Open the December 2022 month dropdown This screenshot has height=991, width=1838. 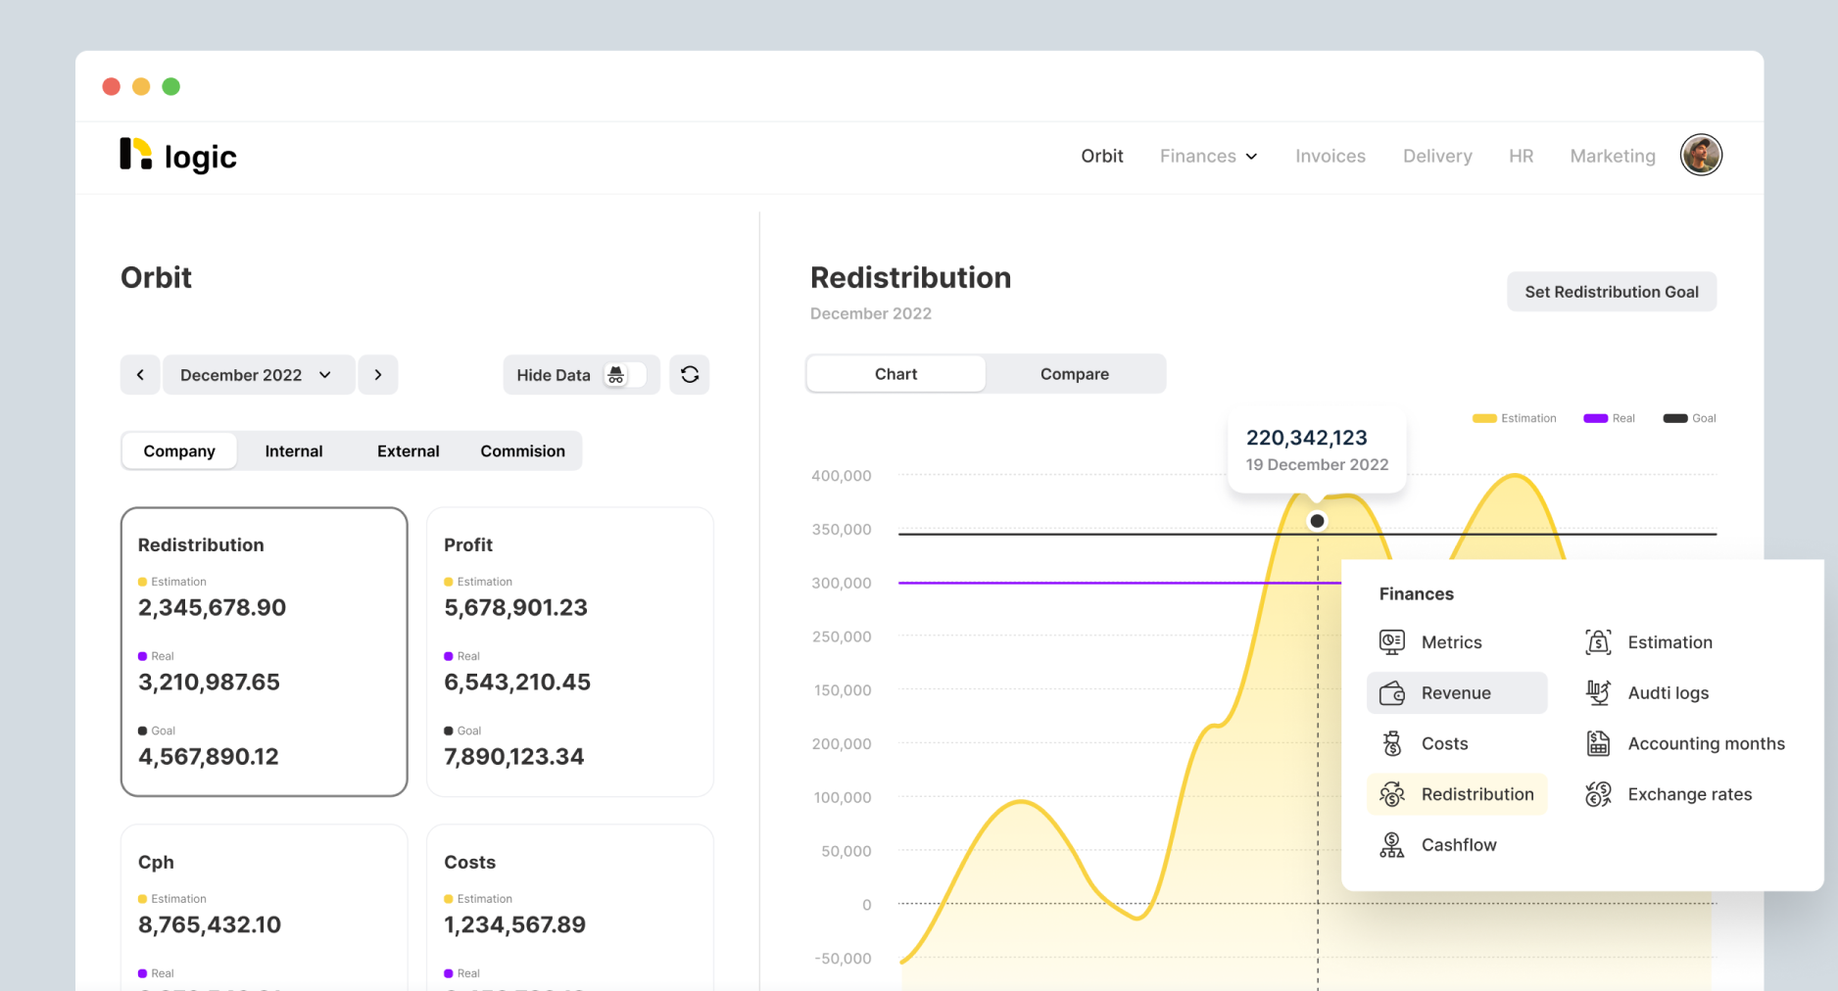point(259,374)
